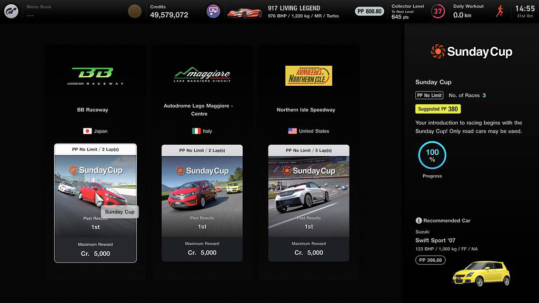Click the BB Raceway track logo
This screenshot has height=303, width=539.
[95, 76]
